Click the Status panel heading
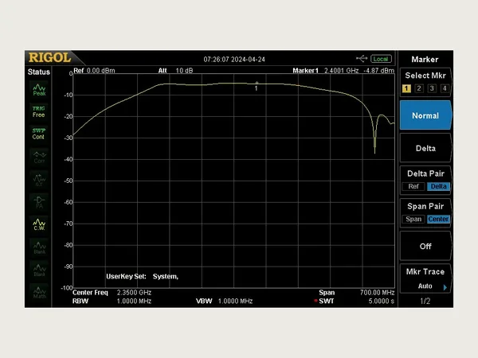 [x=39, y=72]
